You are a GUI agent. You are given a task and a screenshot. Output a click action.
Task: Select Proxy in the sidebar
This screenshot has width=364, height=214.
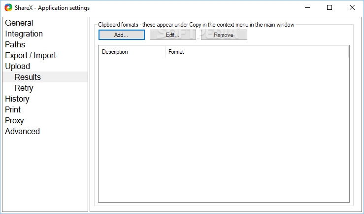point(14,120)
